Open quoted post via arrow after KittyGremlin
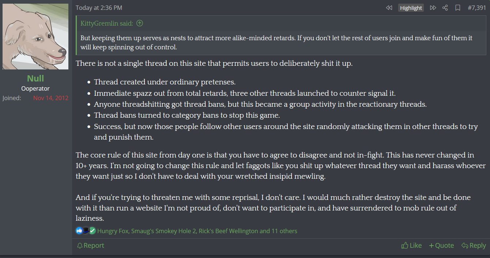Screen dimensions: 490x258 point(139,23)
